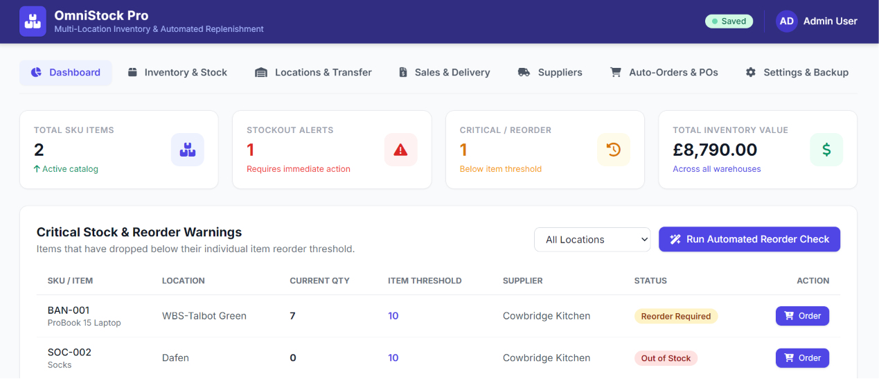Screen dimensions: 879x379
Task: Click the magic wand icon on the Reorder Check button
Action: (676, 239)
